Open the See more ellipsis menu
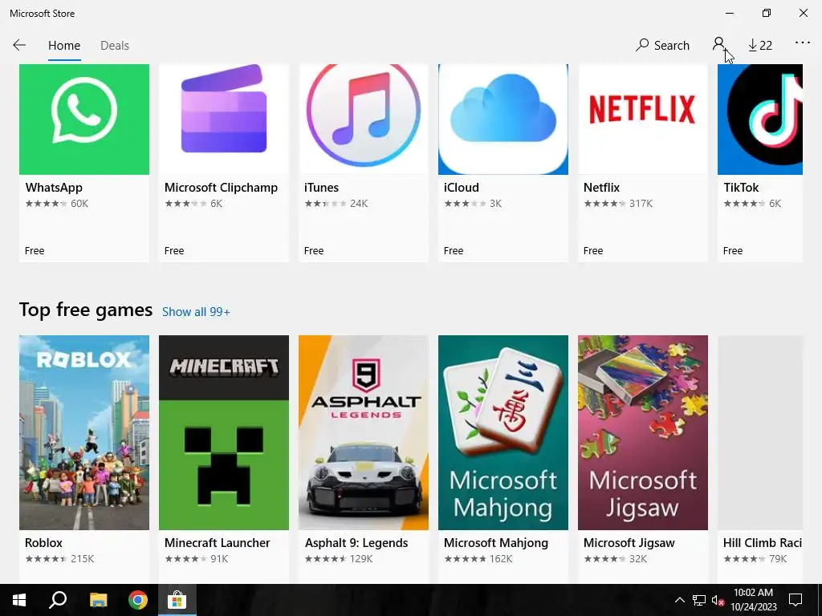The height and width of the screenshot is (616, 822). 802,43
